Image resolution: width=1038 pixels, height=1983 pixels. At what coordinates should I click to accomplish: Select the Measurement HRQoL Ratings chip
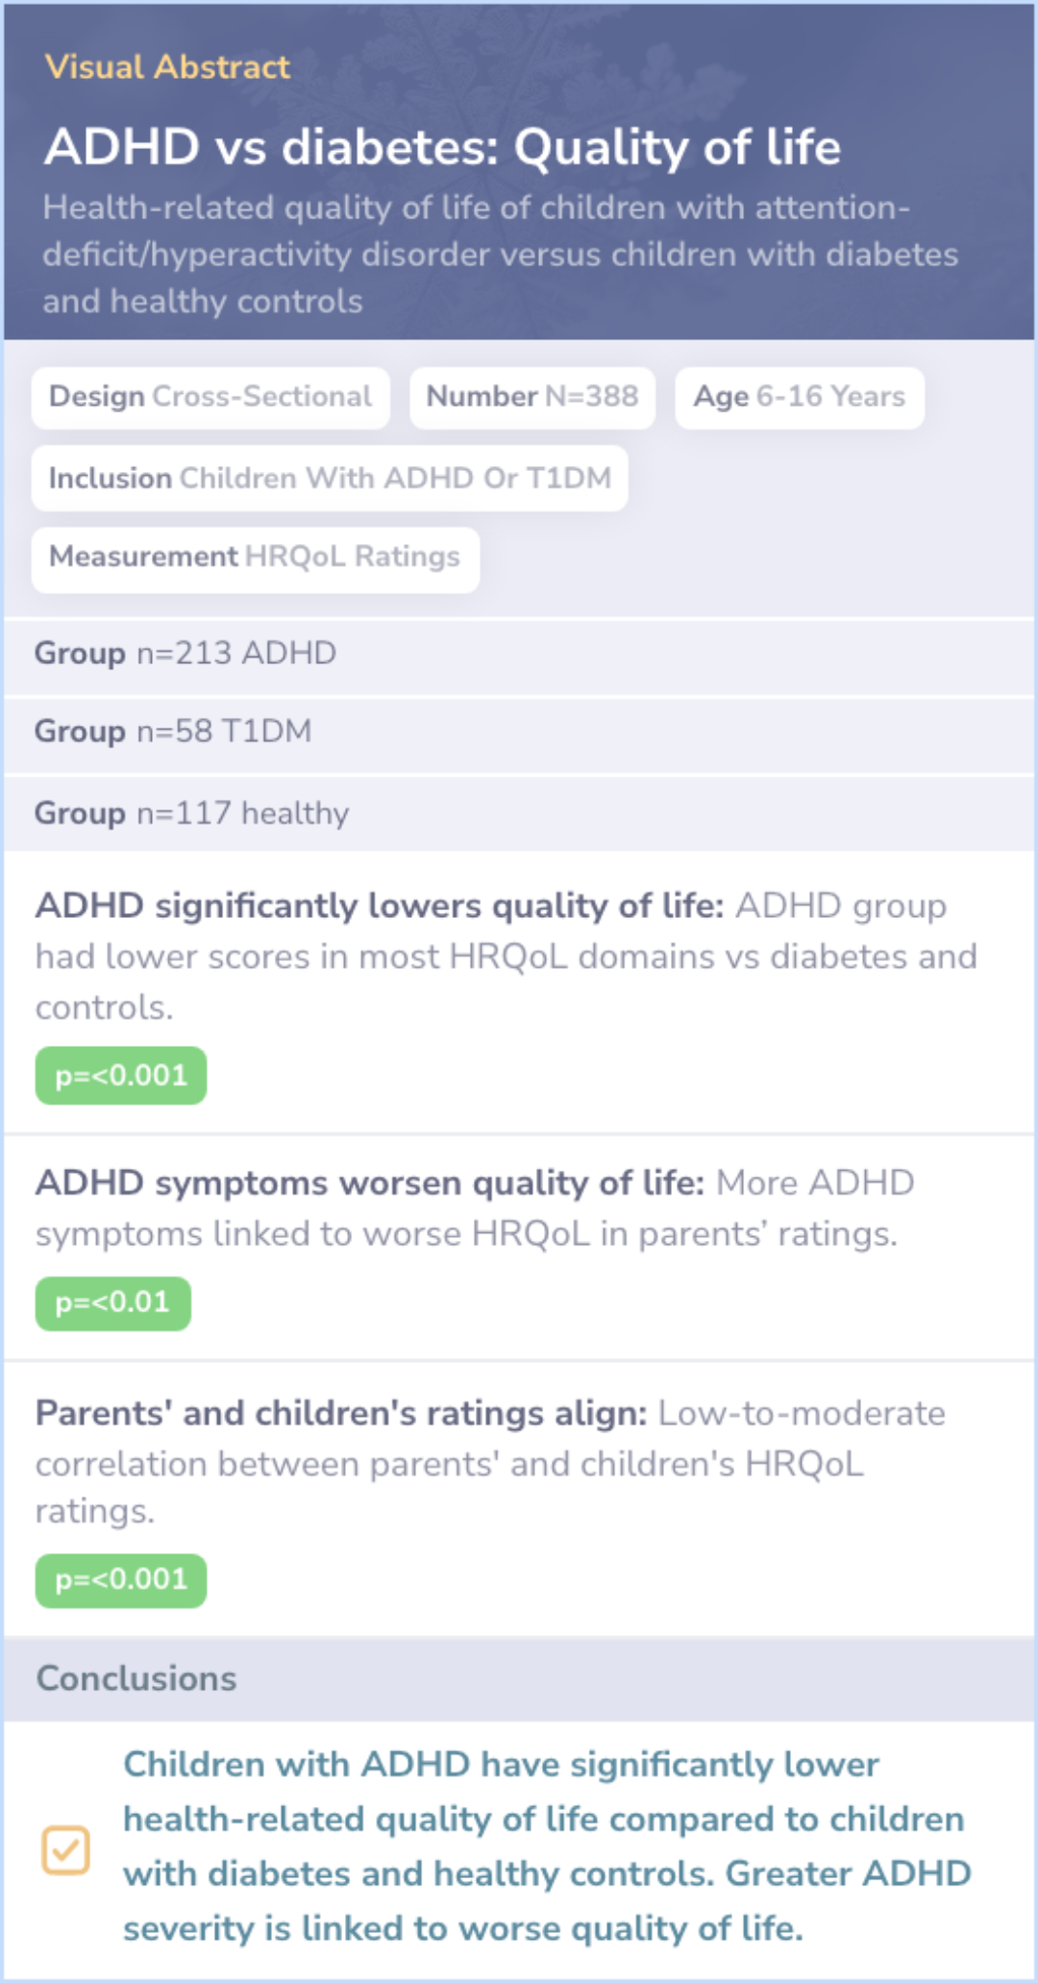coord(255,558)
